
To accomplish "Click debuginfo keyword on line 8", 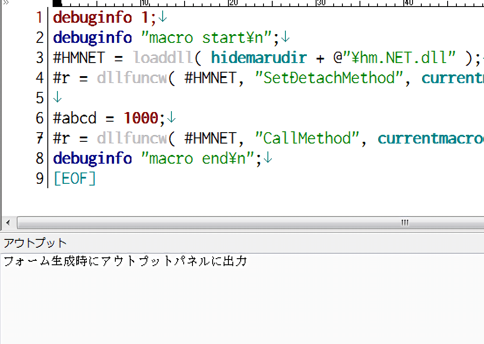I will point(92,158).
